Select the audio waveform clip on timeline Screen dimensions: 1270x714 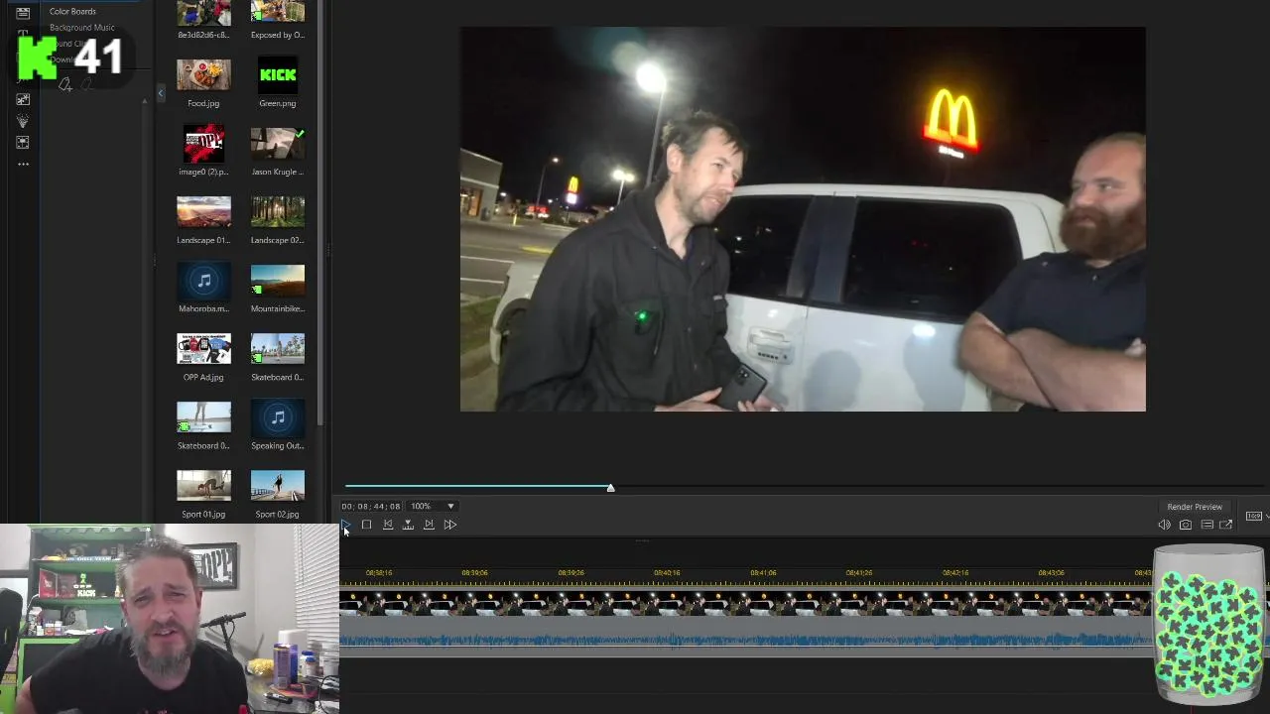(746, 640)
